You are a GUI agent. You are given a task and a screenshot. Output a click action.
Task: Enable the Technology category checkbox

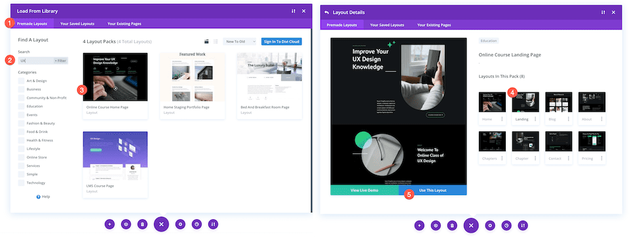pos(21,183)
